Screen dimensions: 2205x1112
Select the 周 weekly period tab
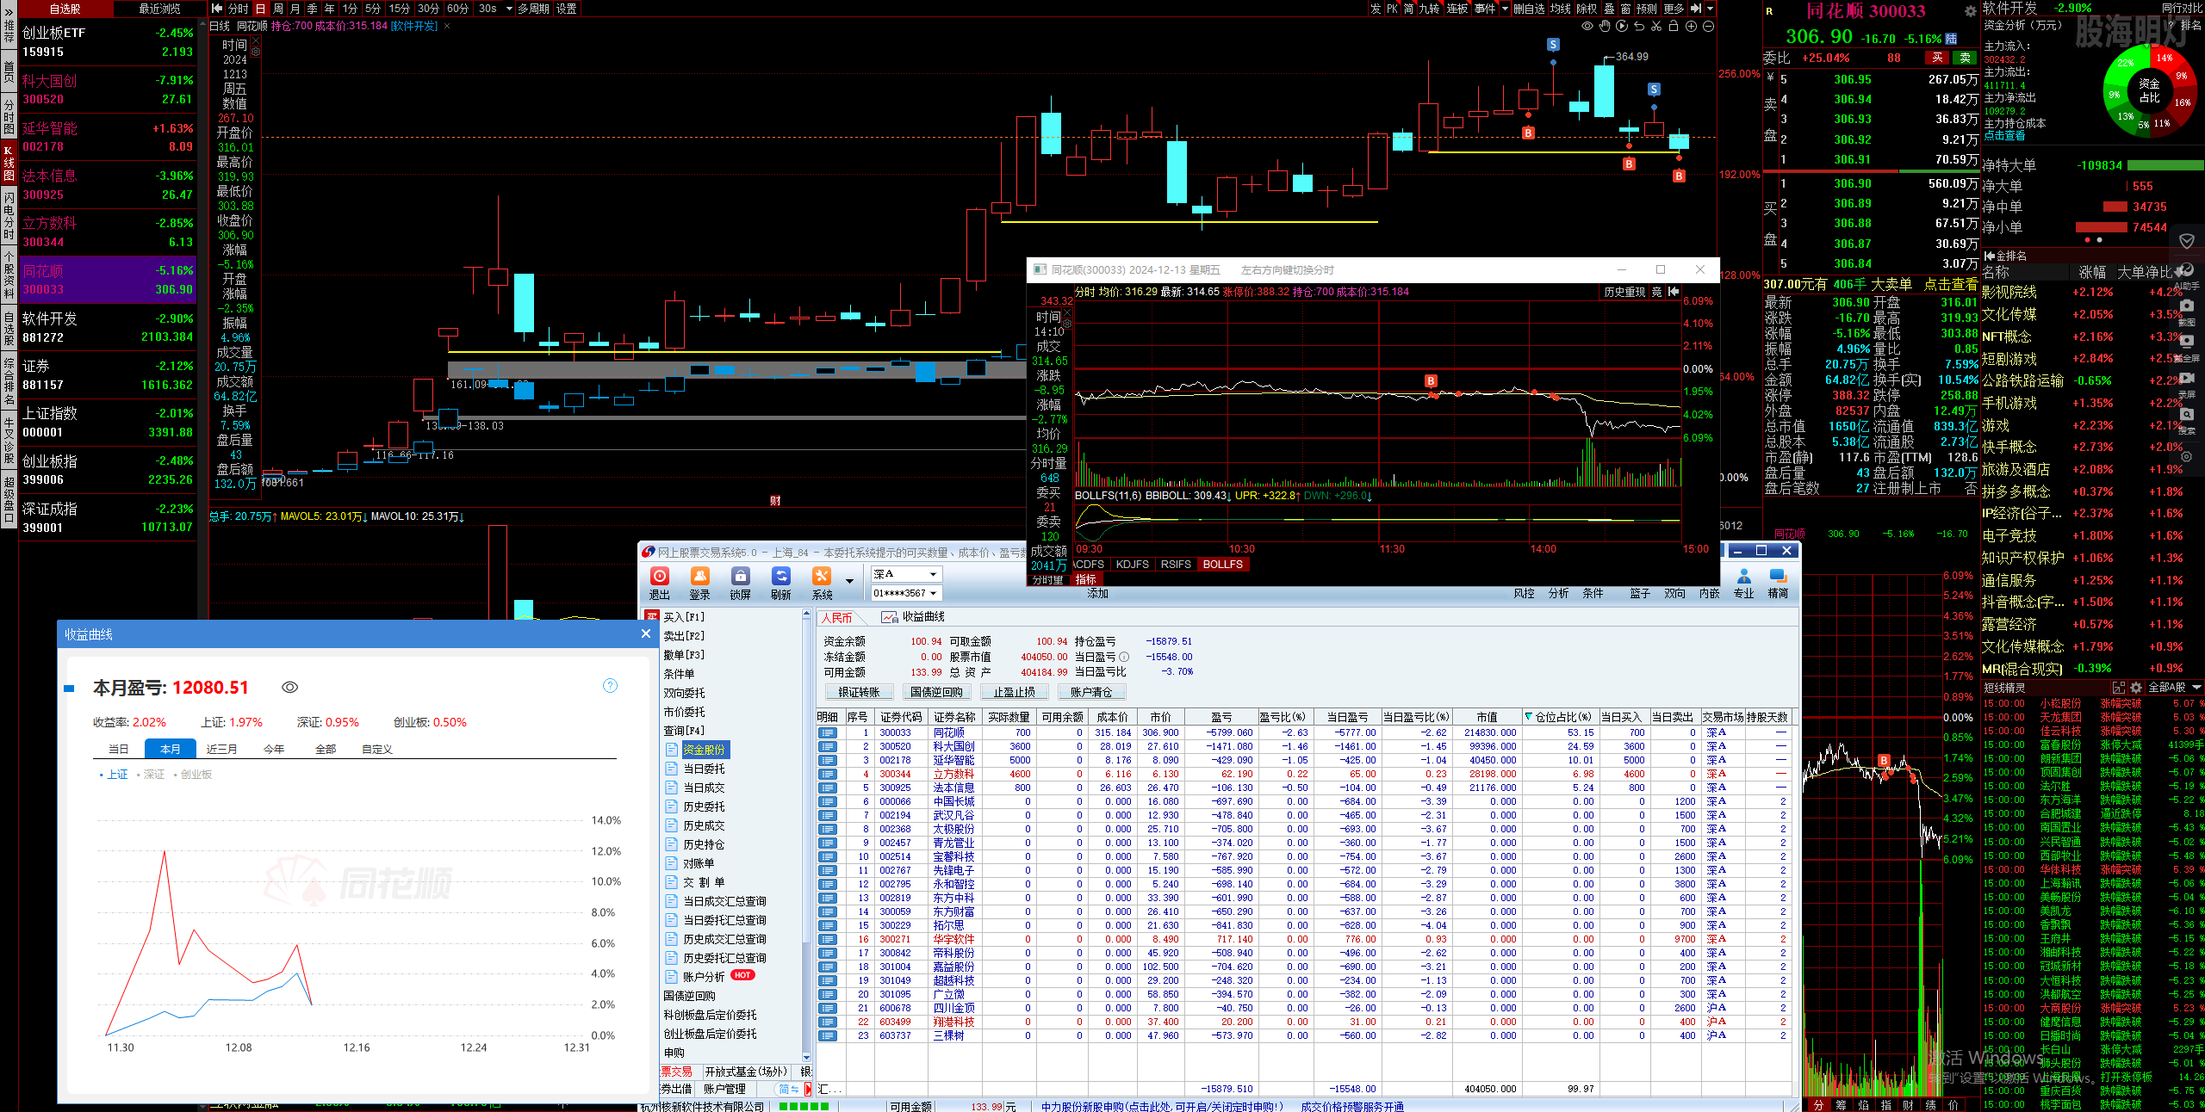coord(278,9)
